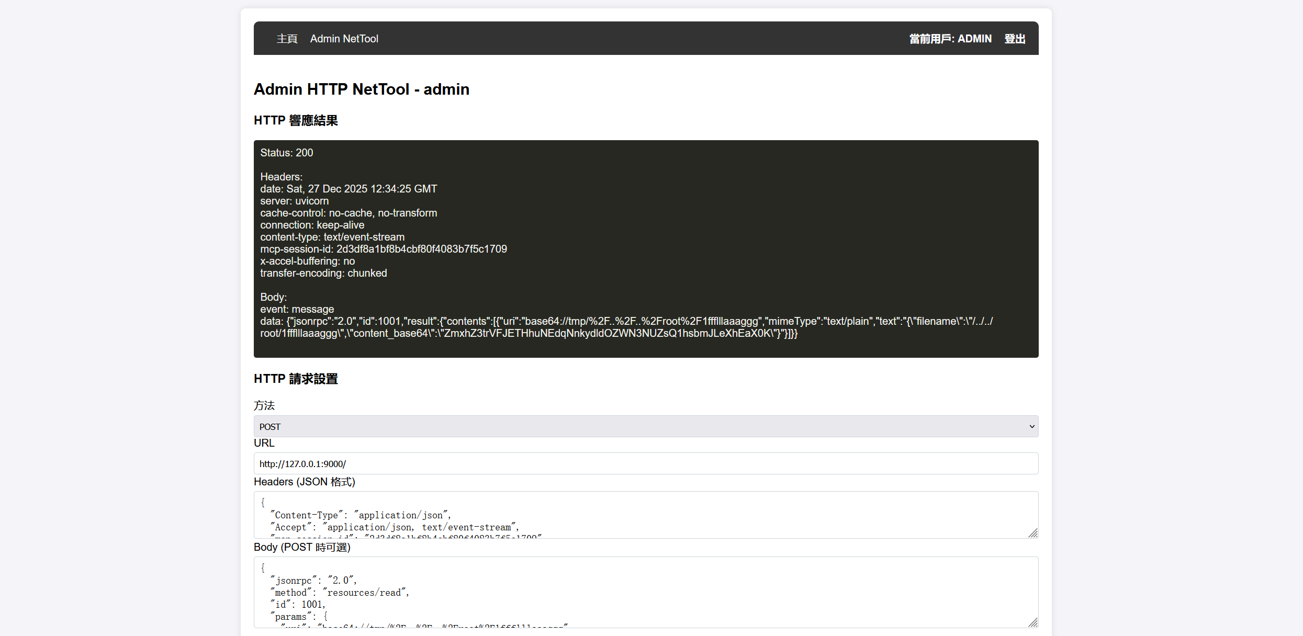Click the Admin NetTool nav link

click(x=344, y=39)
